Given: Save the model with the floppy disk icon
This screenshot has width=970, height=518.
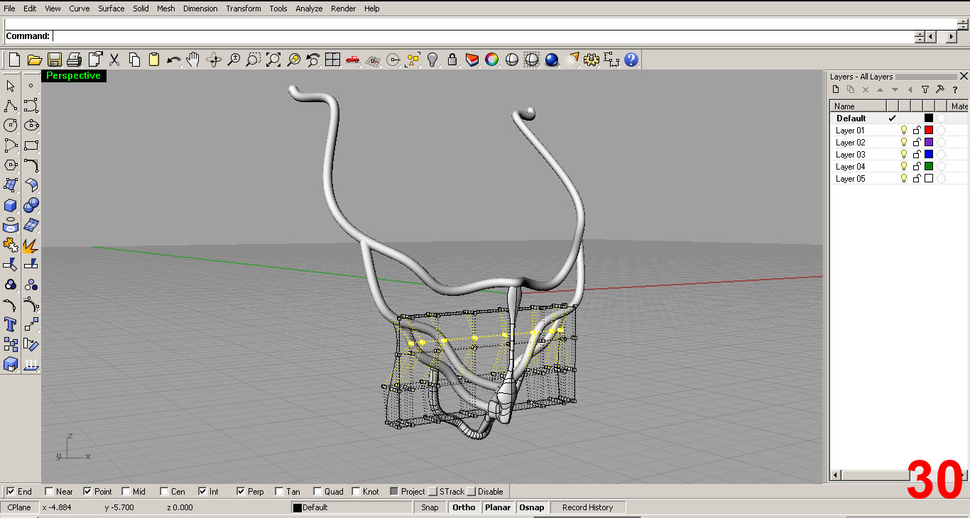Looking at the screenshot, I should 55,60.
